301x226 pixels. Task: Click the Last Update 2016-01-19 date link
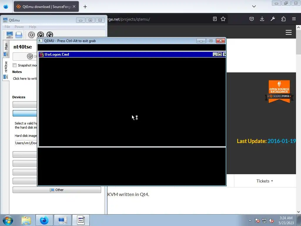(282, 141)
